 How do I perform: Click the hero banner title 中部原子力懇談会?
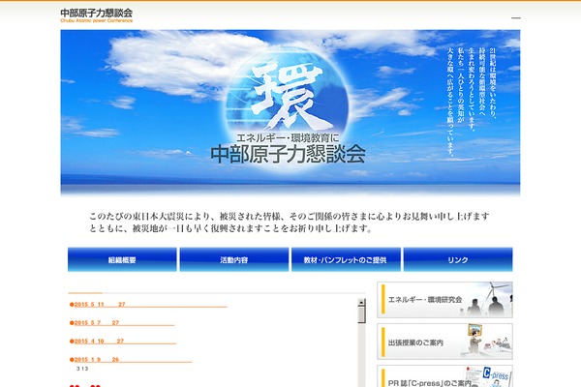[x=289, y=153]
